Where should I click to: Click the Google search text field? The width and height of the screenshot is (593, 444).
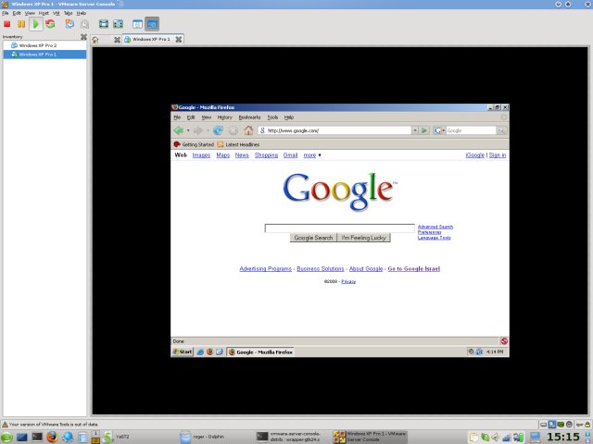click(x=340, y=228)
